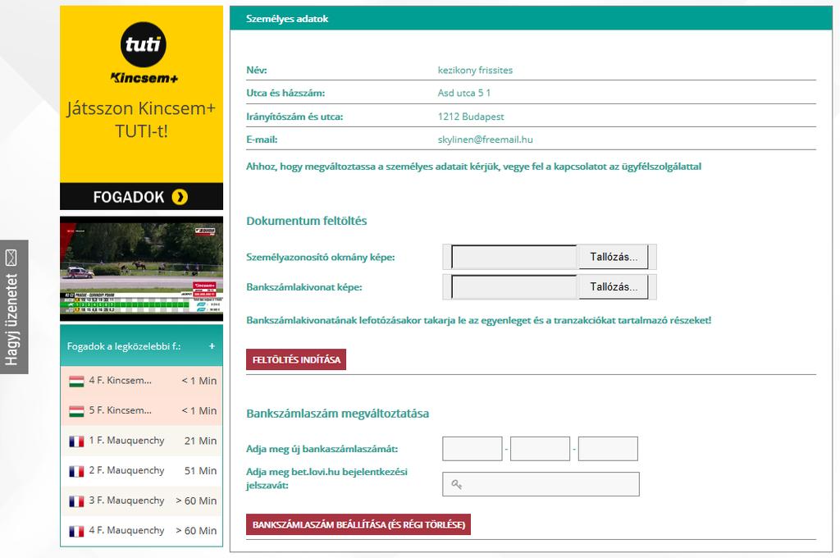Click the Bankszámlaszám megváltoztatása heading

coord(337,414)
